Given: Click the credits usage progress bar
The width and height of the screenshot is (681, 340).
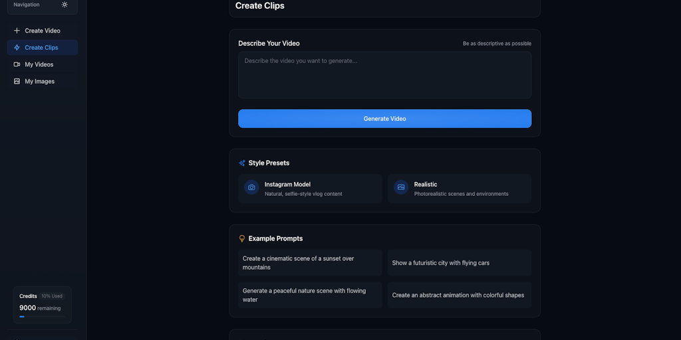Looking at the screenshot, I should (x=42, y=317).
